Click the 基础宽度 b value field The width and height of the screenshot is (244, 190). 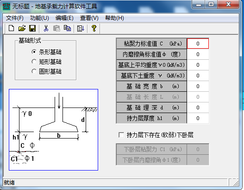point(198,86)
